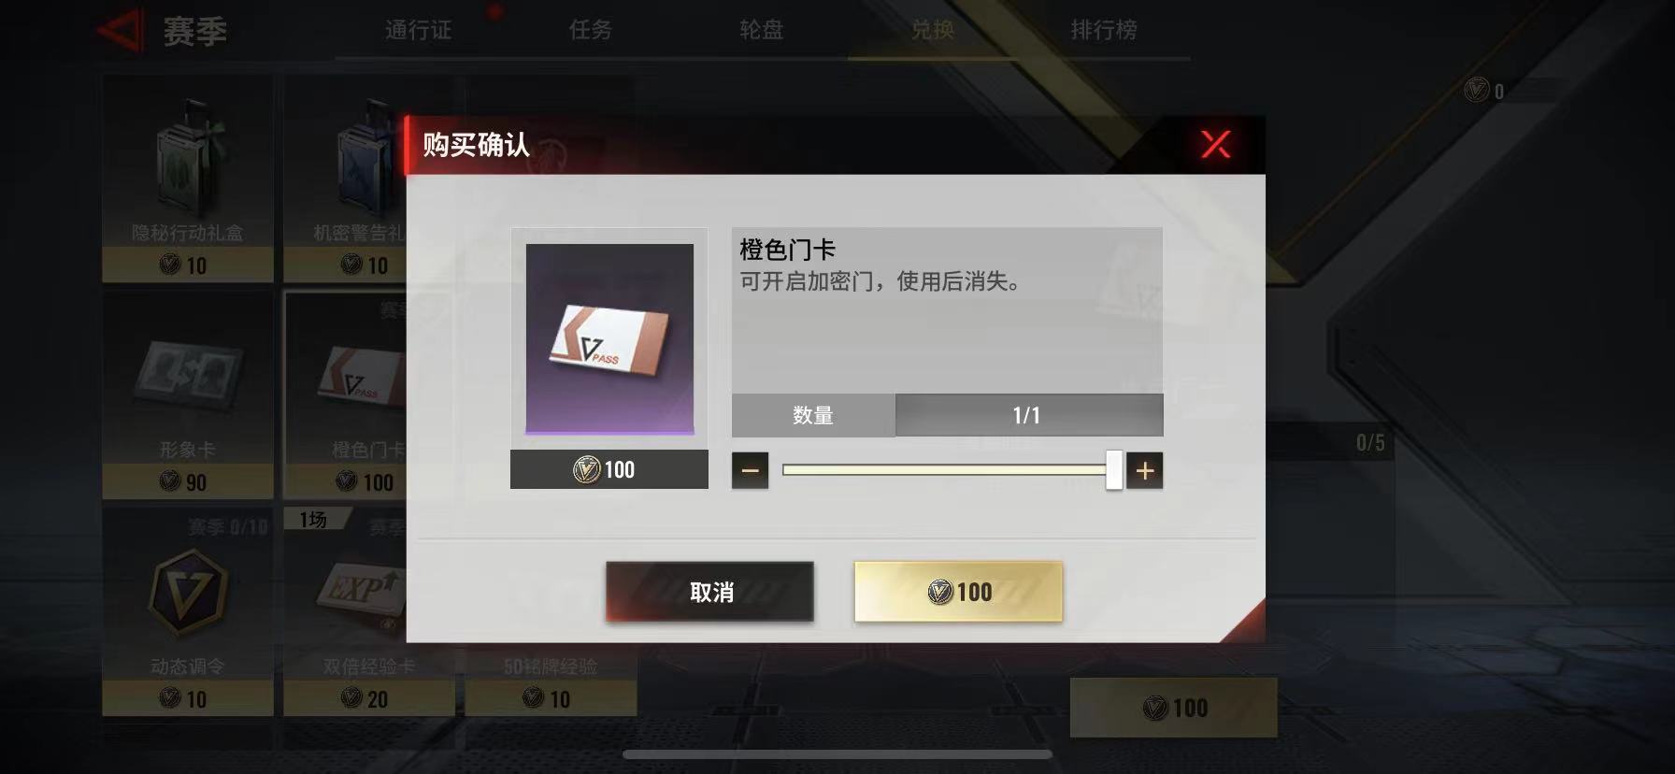Image resolution: width=1675 pixels, height=774 pixels.
Task: Open the 通行证 tab
Action: click(x=418, y=30)
